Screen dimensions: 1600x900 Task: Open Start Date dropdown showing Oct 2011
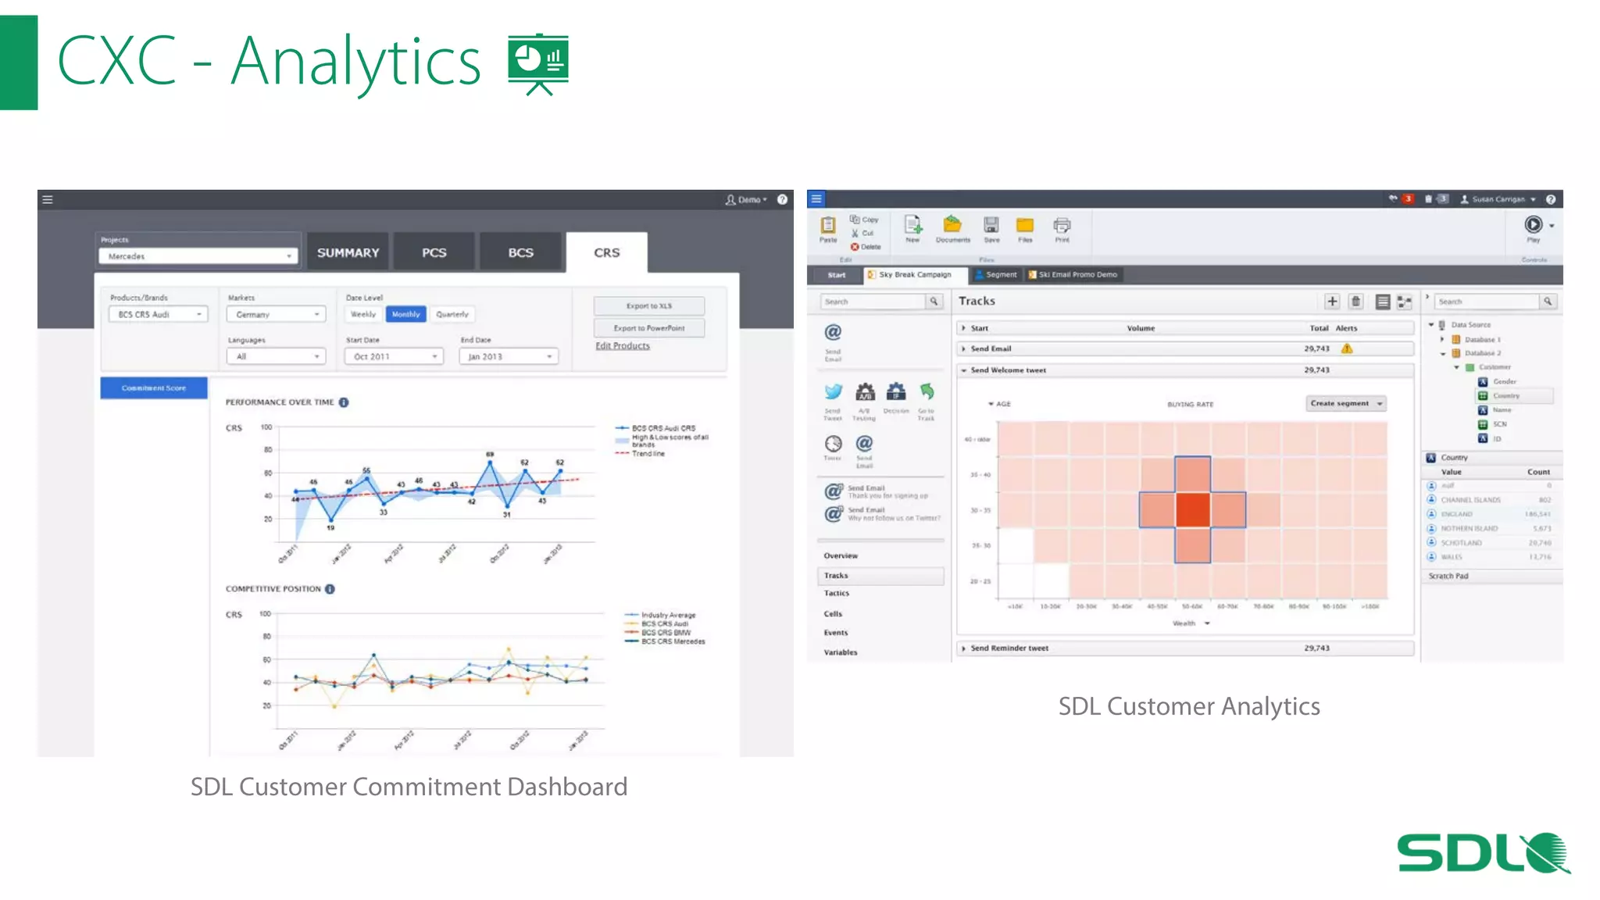(394, 356)
